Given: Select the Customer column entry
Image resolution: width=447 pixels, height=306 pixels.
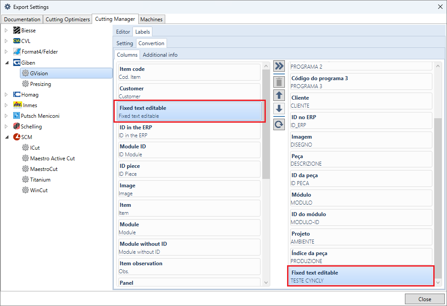Looking at the screenshot, I should click(x=189, y=92).
